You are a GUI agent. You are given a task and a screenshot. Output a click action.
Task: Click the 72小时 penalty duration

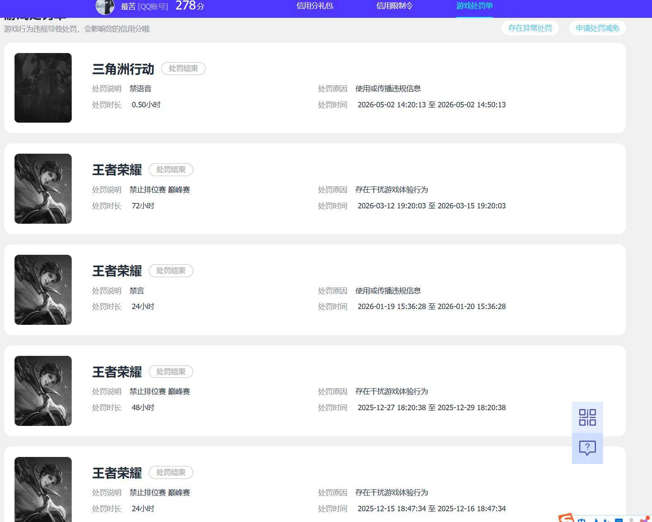click(x=143, y=206)
